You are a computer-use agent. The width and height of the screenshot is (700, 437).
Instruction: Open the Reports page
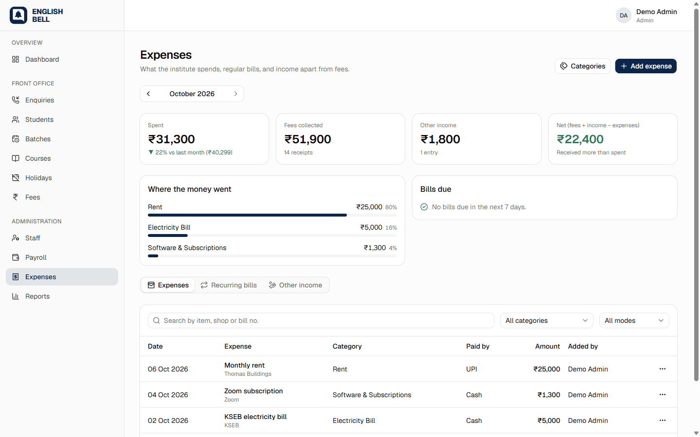62,296
